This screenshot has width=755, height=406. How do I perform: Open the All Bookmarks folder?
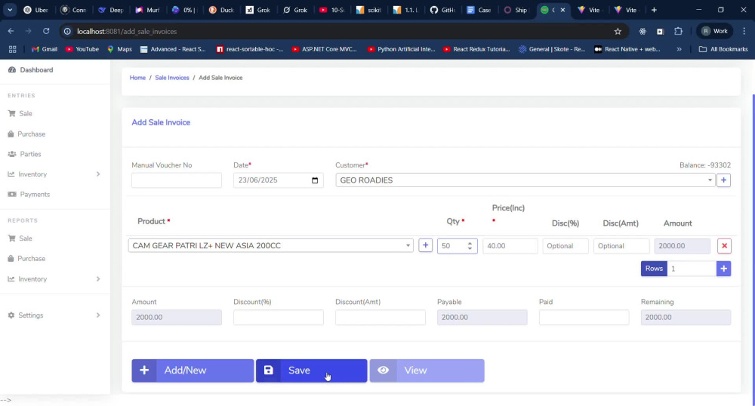pos(723,49)
